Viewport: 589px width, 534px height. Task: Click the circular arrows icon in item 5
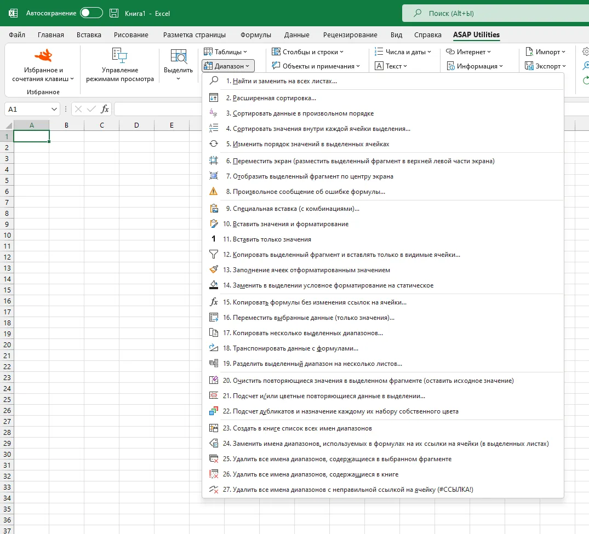pyautogui.click(x=214, y=144)
